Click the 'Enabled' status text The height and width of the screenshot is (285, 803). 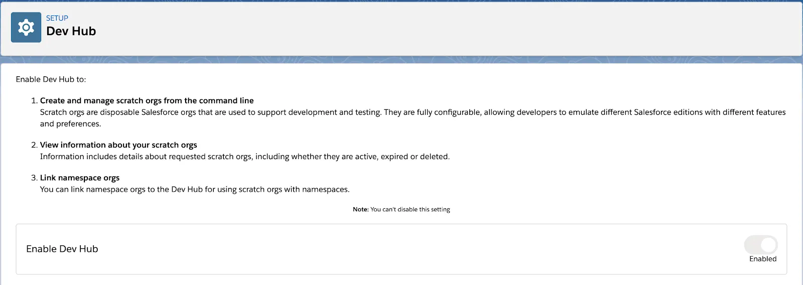[x=763, y=259]
